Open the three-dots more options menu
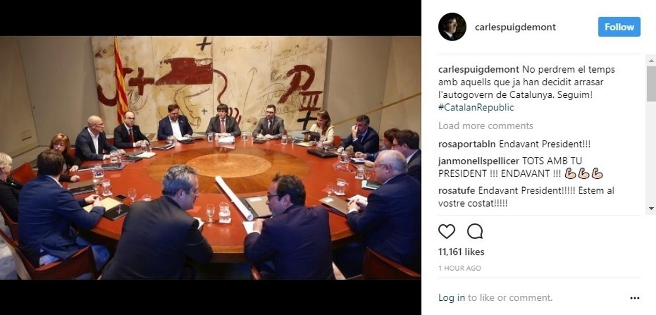Screen dimensions: 656x315 point(635,298)
